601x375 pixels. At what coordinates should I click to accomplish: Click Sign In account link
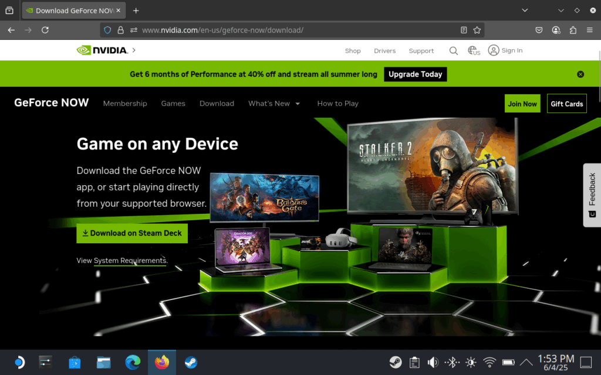tap(505, 50)
